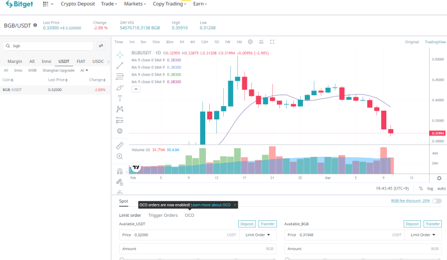Select the FIAT market tab

(x=81, y=61)
